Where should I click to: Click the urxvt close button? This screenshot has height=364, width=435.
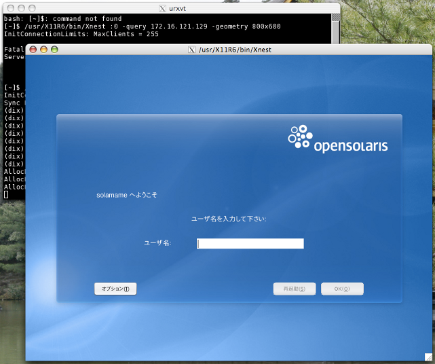click(11, 8)
